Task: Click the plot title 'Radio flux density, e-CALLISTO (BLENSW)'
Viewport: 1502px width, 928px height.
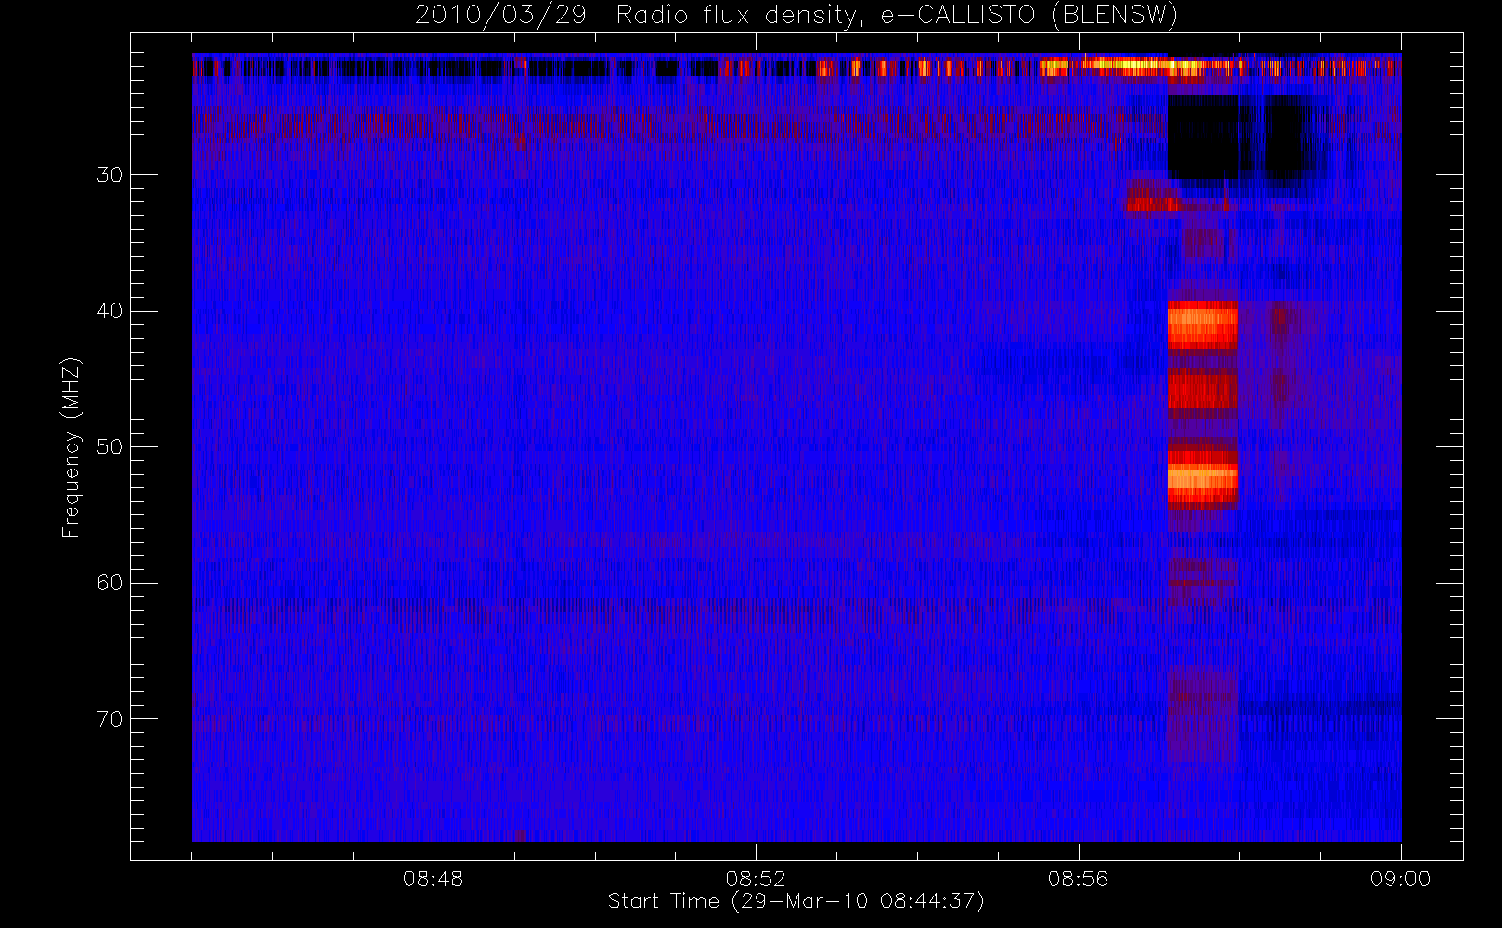Action: 897,16
